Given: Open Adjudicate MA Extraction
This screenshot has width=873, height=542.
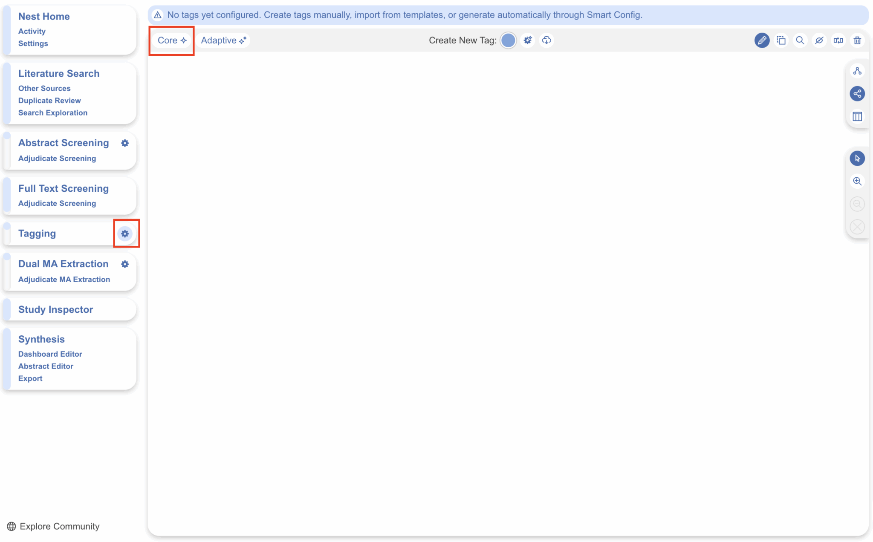Looking at the screenshot, I should [x=64, y=280].
